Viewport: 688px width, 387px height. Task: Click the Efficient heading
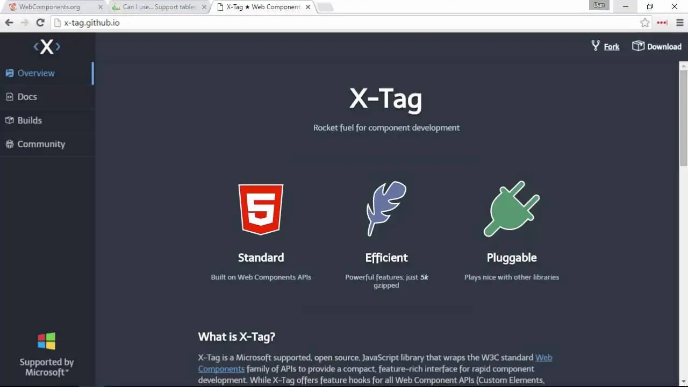coord(386,257)
